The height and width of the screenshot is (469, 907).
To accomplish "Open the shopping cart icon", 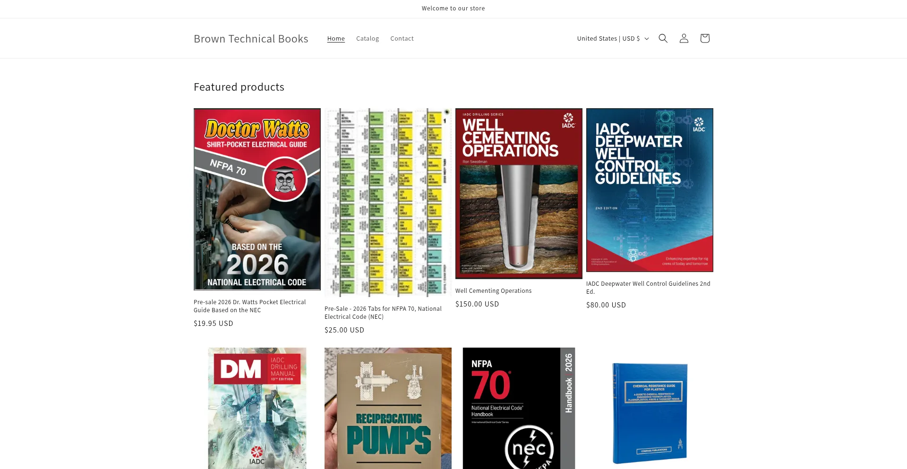I will pyautogui.click(x=704, y=38).
